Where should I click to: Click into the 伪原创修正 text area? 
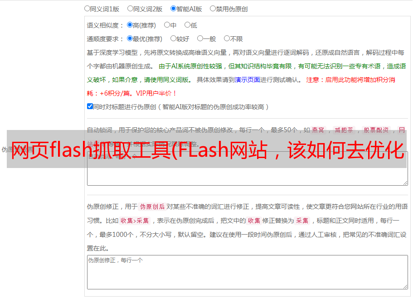coord(248,272)
